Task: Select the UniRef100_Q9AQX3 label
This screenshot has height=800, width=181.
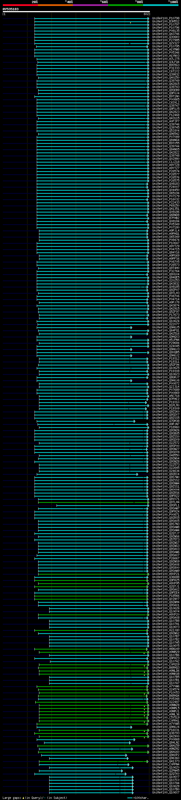Action: coord(166,337)
